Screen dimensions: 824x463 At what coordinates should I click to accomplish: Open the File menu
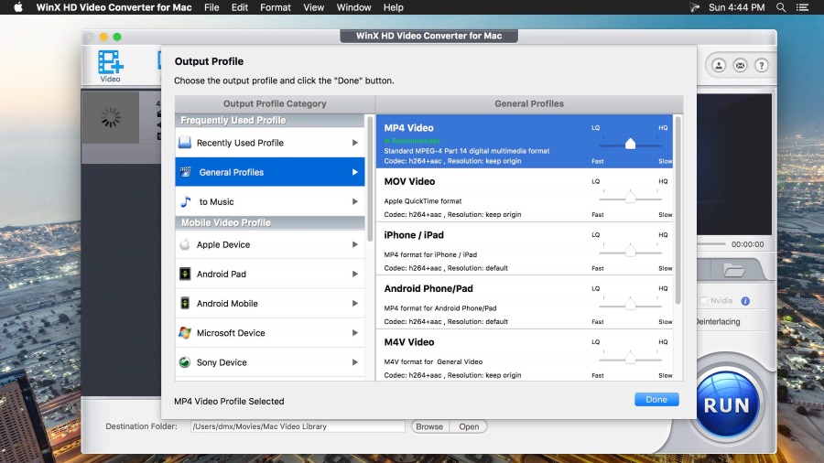click(x=211, y=7)
